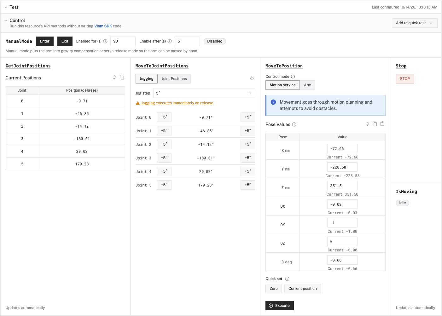This screenshot has height=316, width=442.
Task: Click Exit manual mode button
Action: coord(65,41)
